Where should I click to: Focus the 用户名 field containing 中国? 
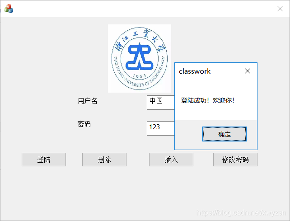tap(161, 103)
